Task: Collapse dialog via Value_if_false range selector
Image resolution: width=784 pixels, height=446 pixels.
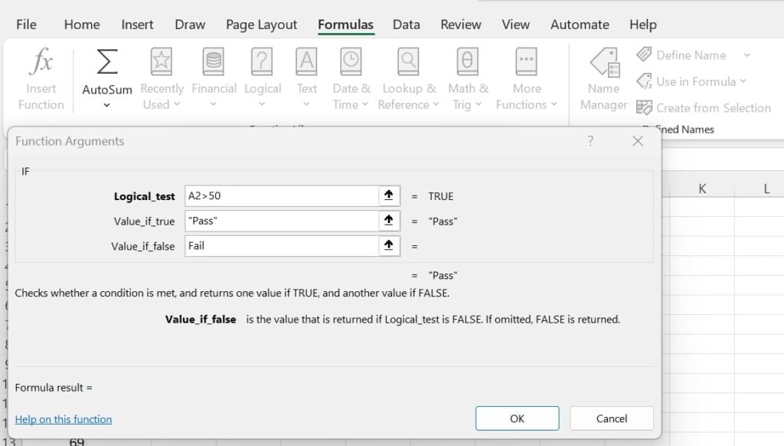Action: (389, 246)
